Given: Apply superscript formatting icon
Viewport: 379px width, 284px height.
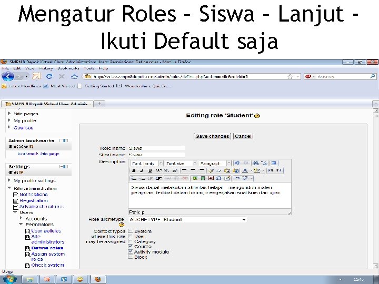Looking at the screenshot, I should coord(175,171).
